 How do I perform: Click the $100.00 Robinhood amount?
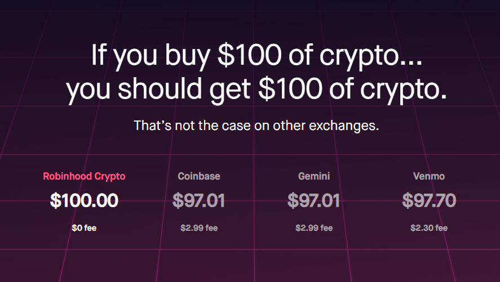pos(84,200)
